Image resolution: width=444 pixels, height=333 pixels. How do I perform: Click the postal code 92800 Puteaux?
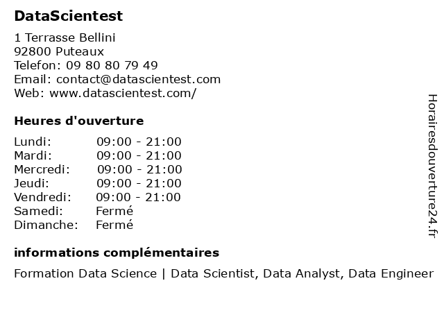tap(59, 51)
